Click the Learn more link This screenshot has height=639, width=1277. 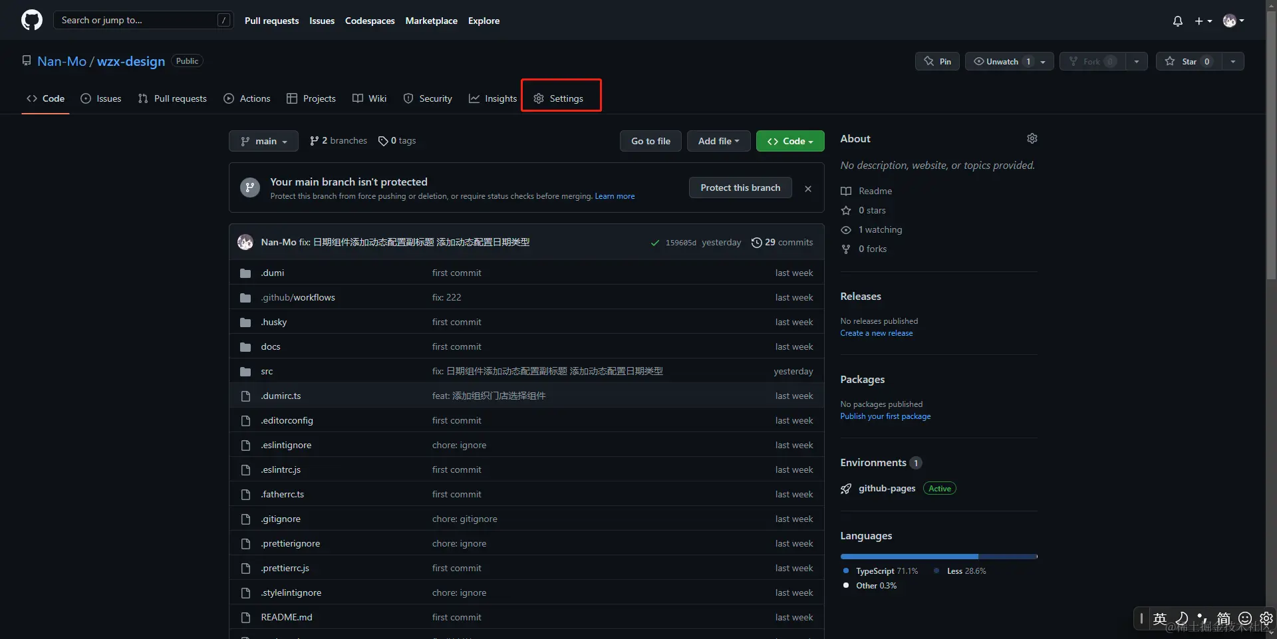(615, 196)
